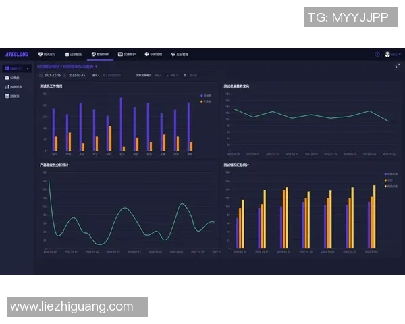Click the 仪器维护 navigation icon
405x324 pixels.
(121, 54)
